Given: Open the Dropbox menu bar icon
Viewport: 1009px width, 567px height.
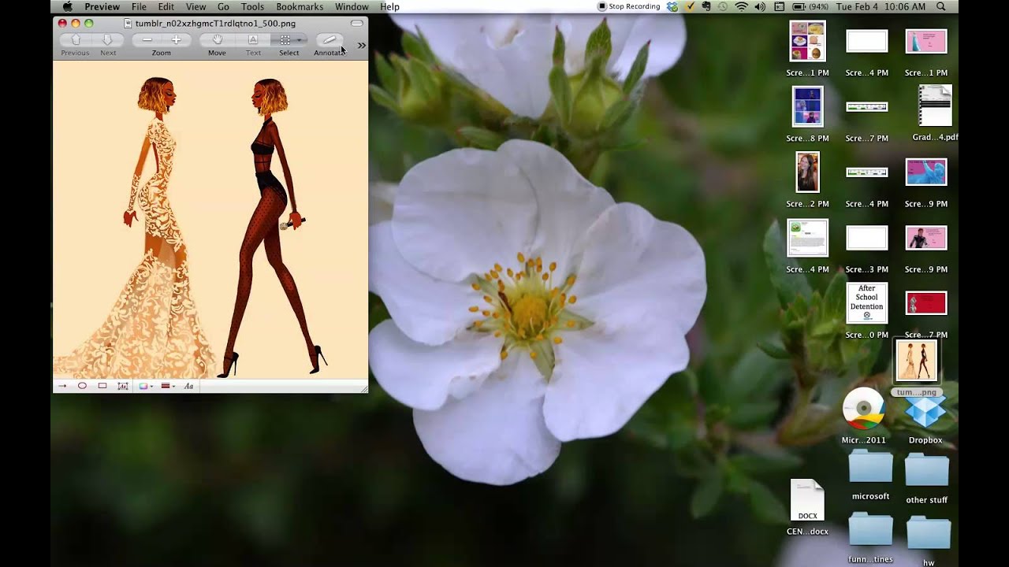Looking at the screenshot, I should pyautogui.click(x=672, y=6).
